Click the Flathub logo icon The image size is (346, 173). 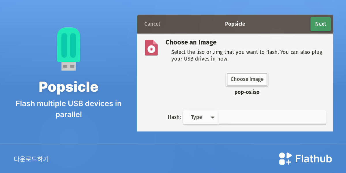coord(285,159)
